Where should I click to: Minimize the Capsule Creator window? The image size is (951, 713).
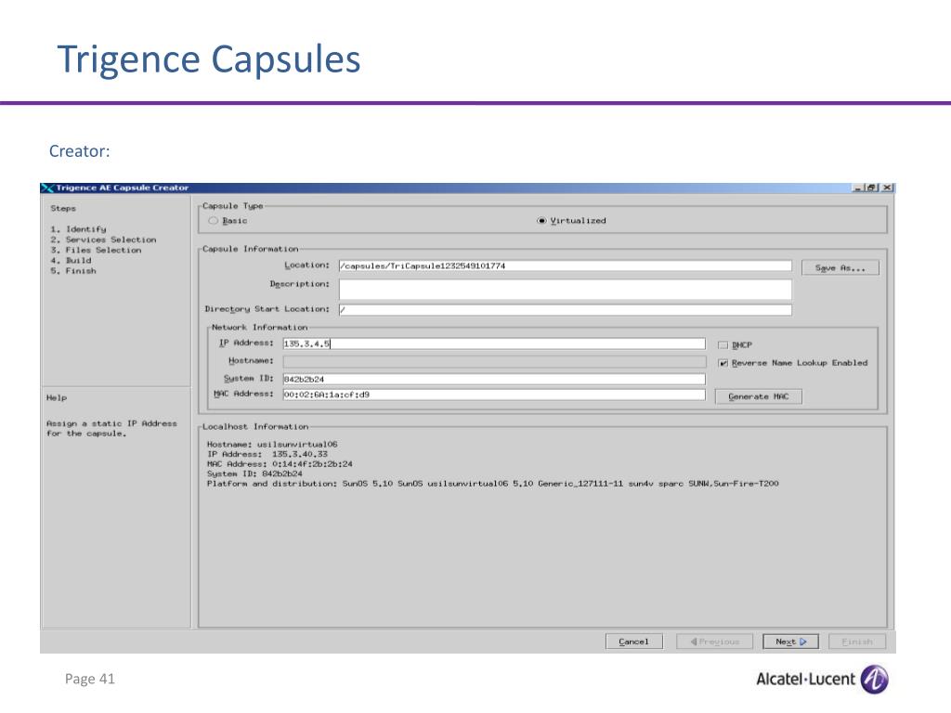pyautogui.click(x=857, y=188)
